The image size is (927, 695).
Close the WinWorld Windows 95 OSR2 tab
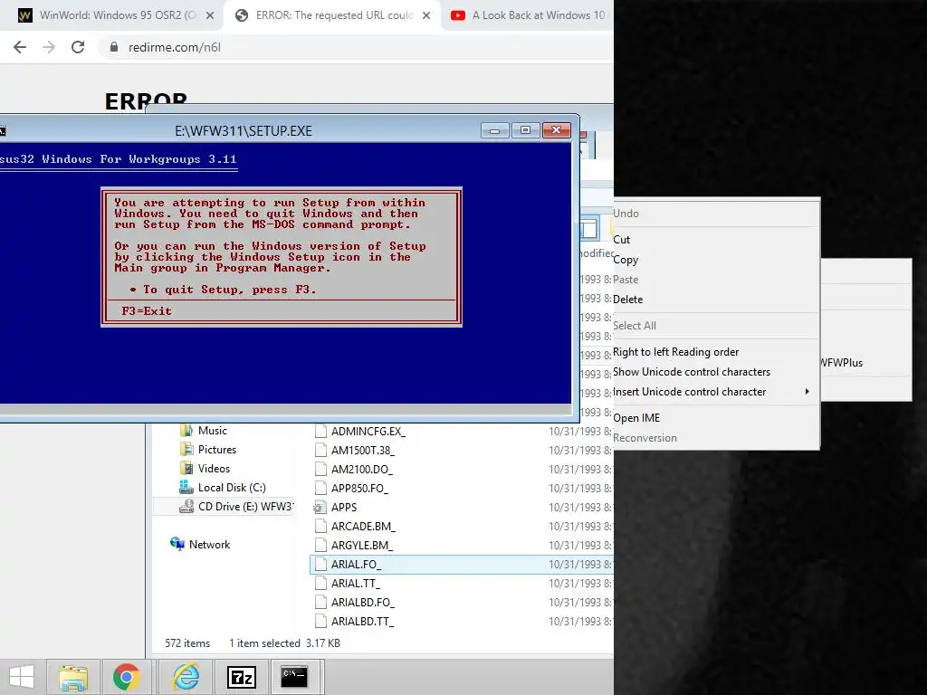(210, 16)
